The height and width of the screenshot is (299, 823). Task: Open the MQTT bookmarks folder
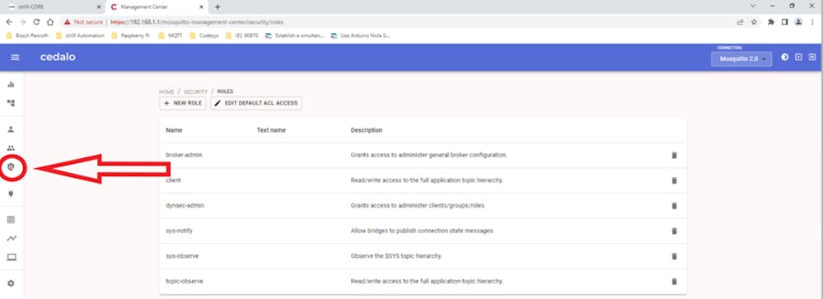[x=171, y=35]
